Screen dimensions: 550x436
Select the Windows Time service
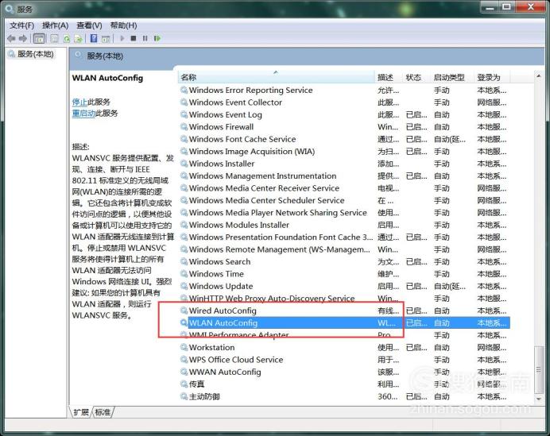(x=344, y=274)
